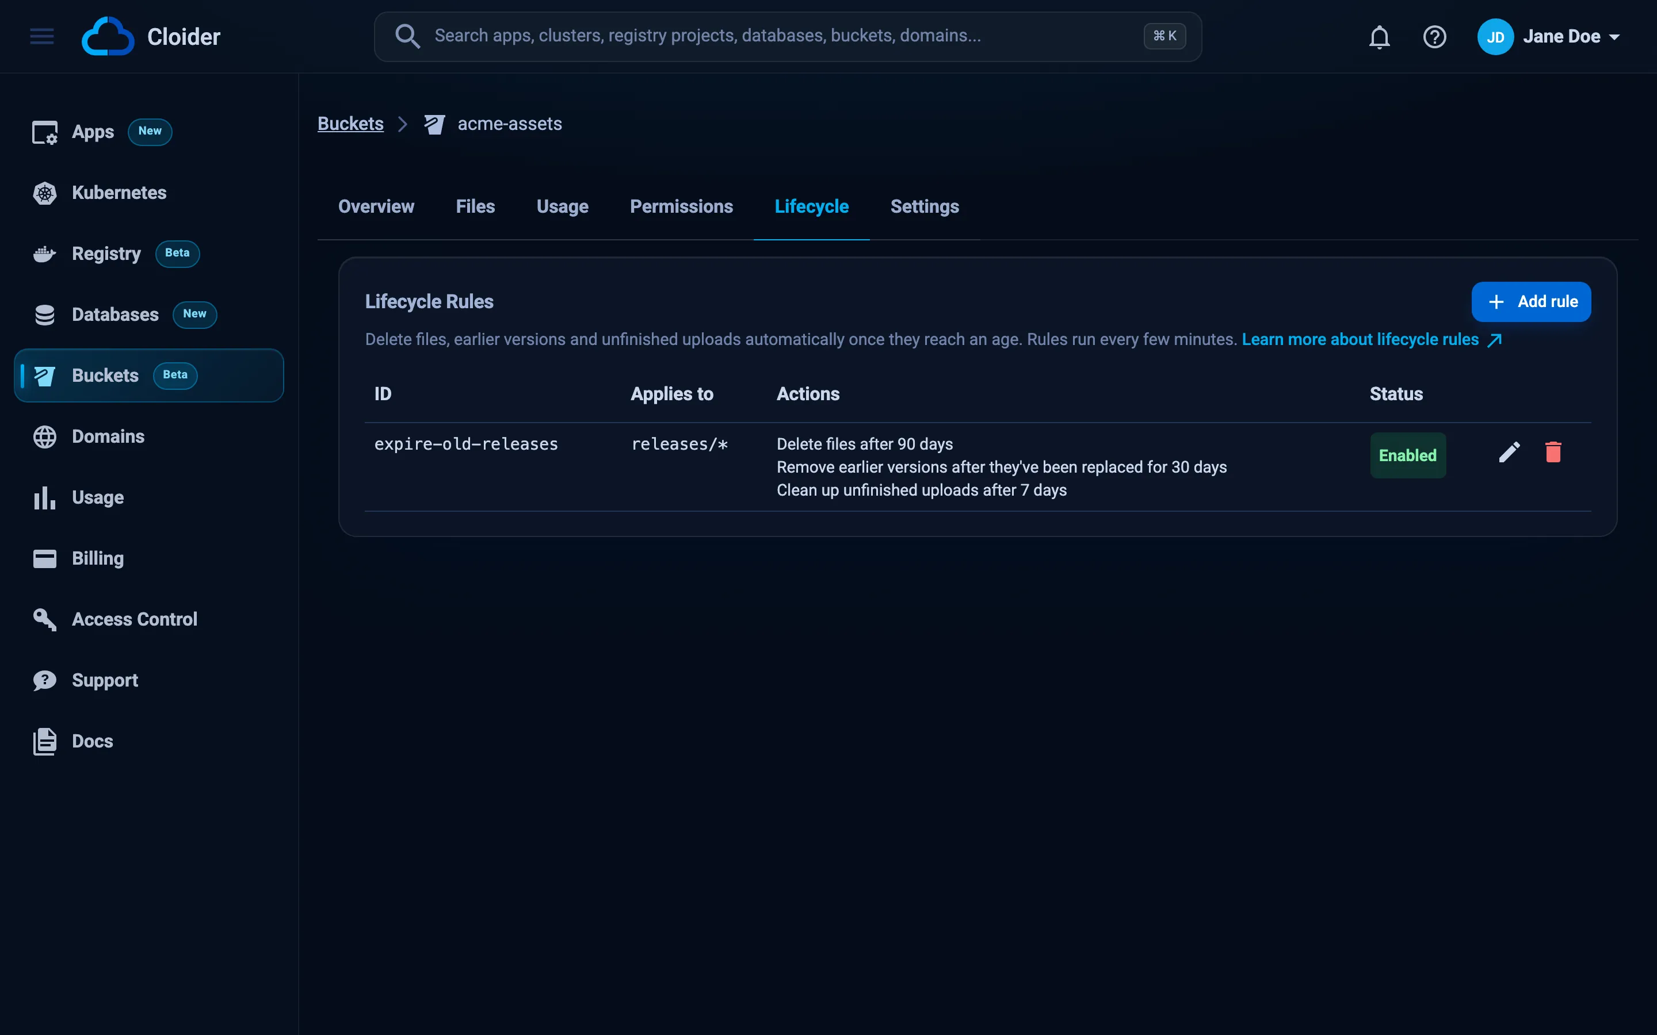This screenshot has height=1035, width=1657.
Task: Click the New badge beside Apps
Action: (x=150, y=132)
